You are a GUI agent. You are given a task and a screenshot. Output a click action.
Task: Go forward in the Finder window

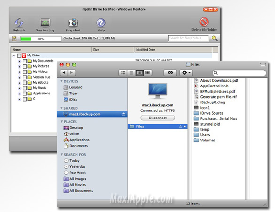(71, 72)
